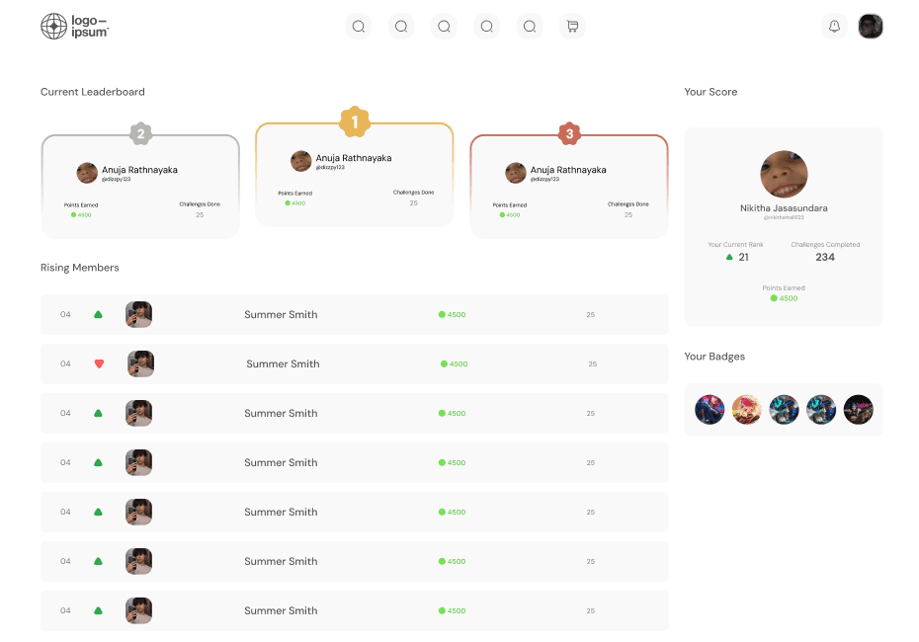Click avatar in the rank 3 leaderboard card

pyautogui.click(x=516, y=173)
